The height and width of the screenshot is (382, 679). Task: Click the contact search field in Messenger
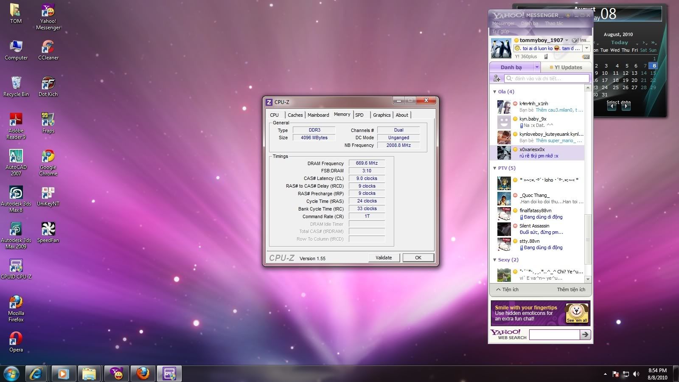point(547,79)
